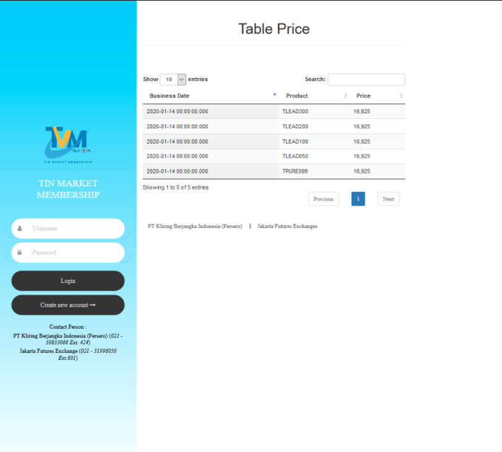Select page 1 in pagination
The width and height of the screenshot is (502, 452).
[358, 199]
